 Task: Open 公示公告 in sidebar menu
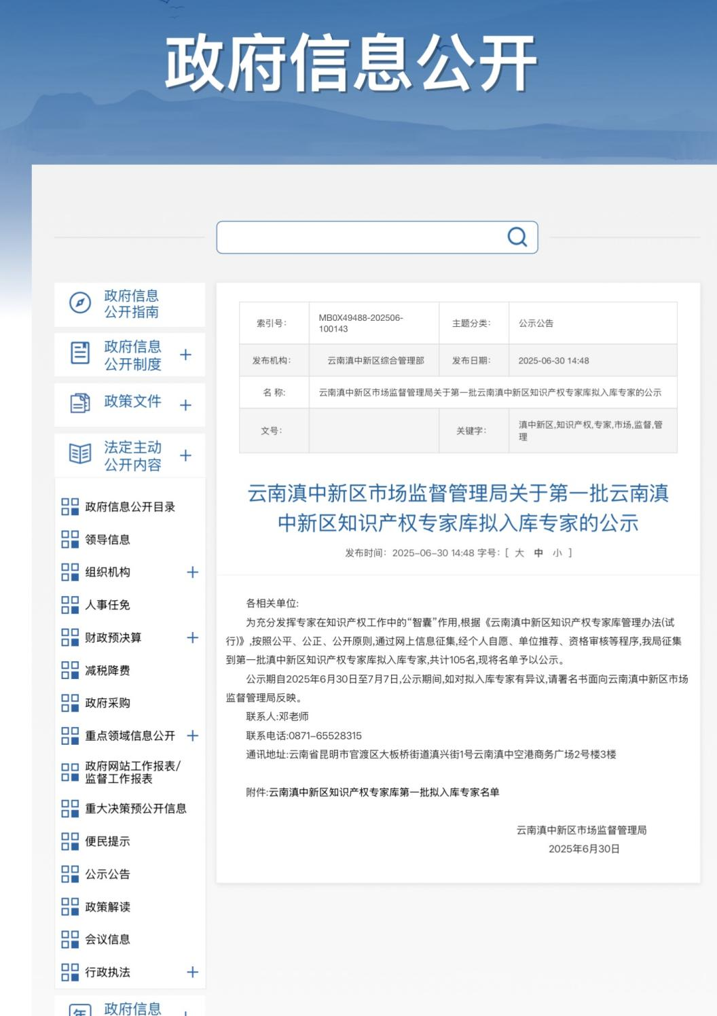(x=107, y=874)
